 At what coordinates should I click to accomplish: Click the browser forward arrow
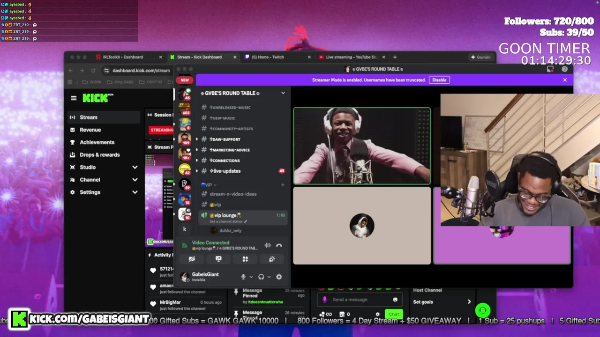pos(82,70)
